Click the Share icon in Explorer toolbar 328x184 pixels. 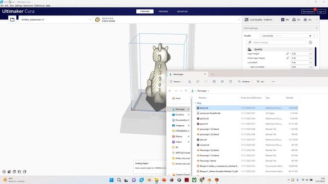coord(222,82)
